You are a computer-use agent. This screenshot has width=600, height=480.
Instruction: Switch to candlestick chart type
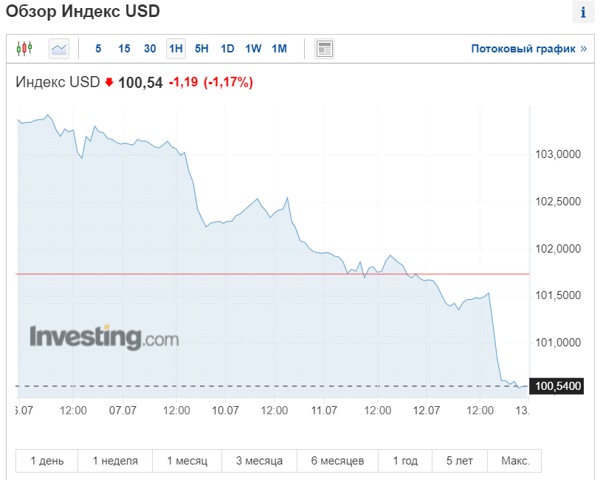point(24,49)
